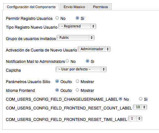
Task: Set Idioma Frontend to Mostrar
Action: tap(77, 90)
